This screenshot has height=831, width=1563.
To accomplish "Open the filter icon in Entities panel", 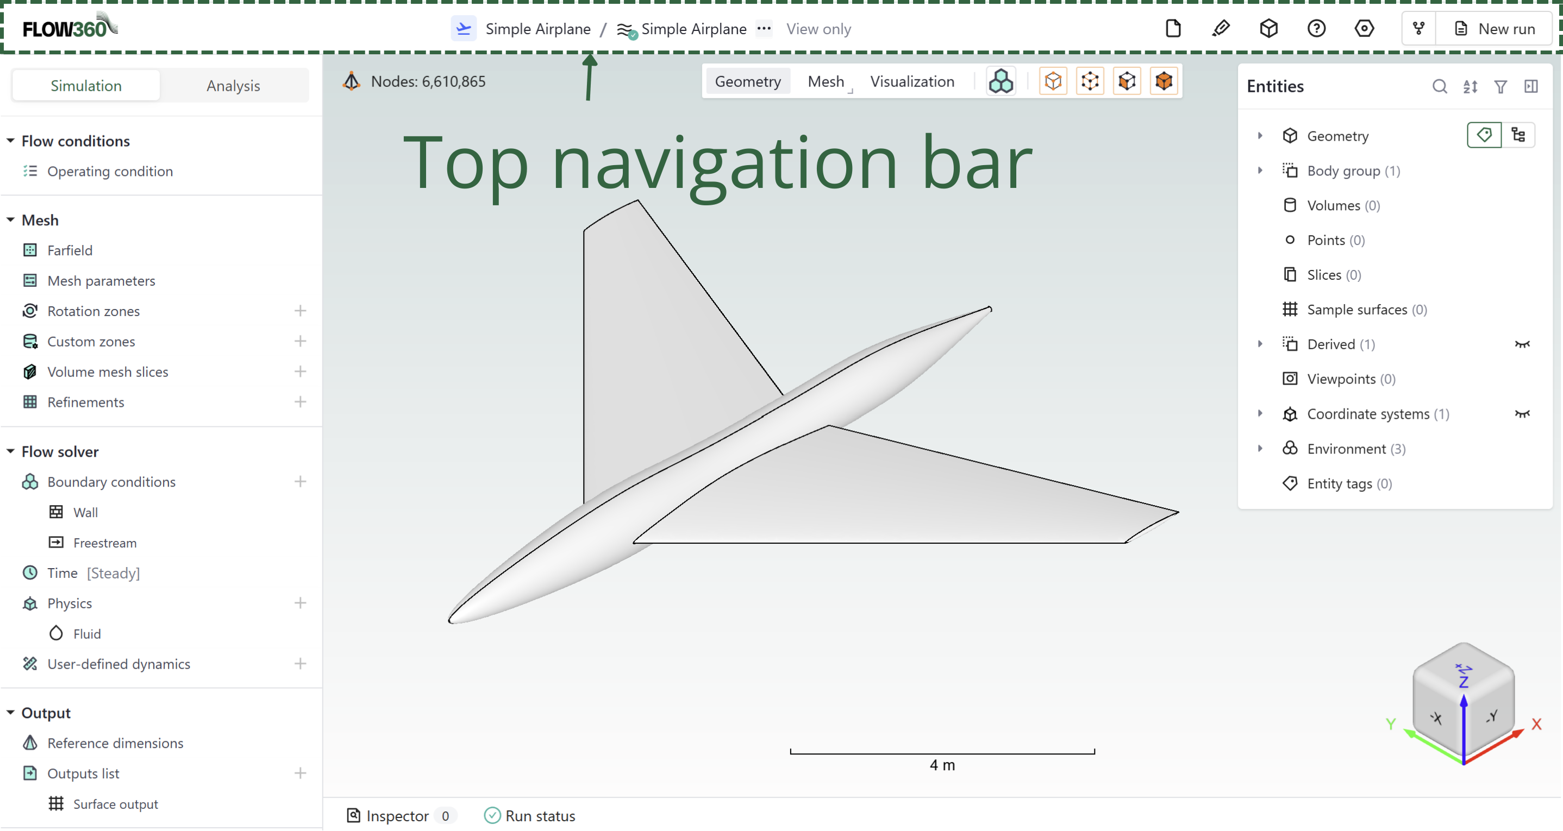I will pyautogui.click(x=1501, y=87).
